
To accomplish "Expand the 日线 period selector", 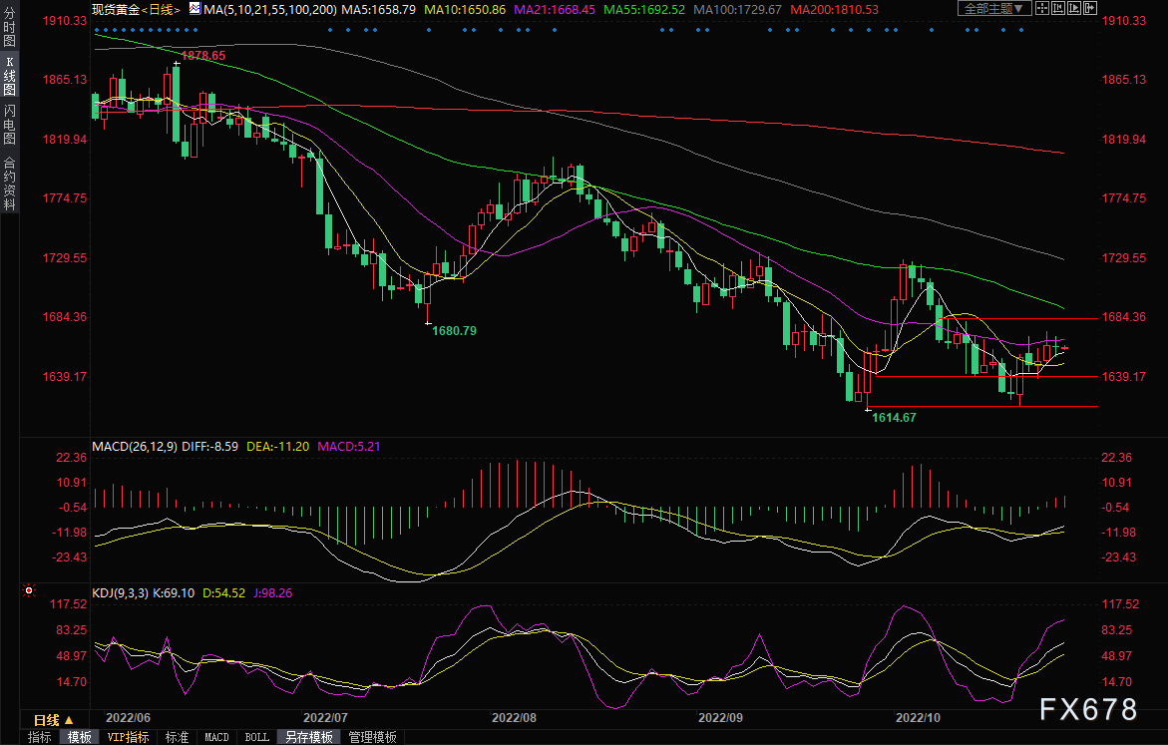I will (x=53, y=719).
